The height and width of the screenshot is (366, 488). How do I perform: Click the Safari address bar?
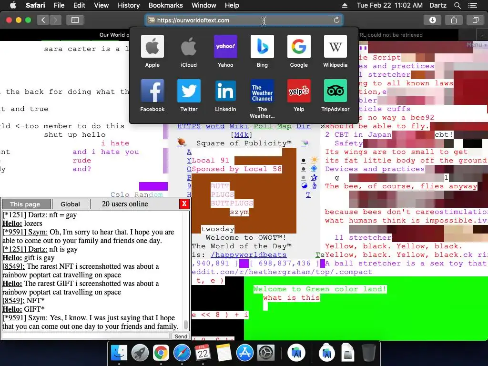point(244,20)
